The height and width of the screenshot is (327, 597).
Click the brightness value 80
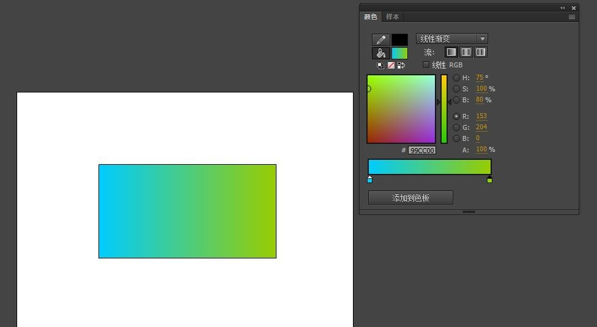point(480,99)
